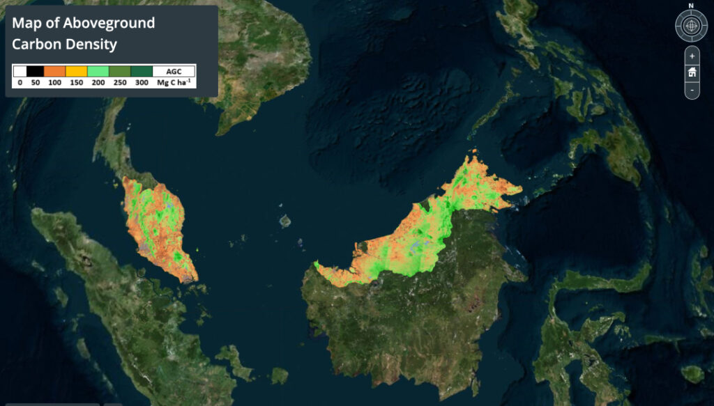Viewport: 714px width, 406px height.
Task: Select the white 0 legend swatch
Action: coord(20,71)
